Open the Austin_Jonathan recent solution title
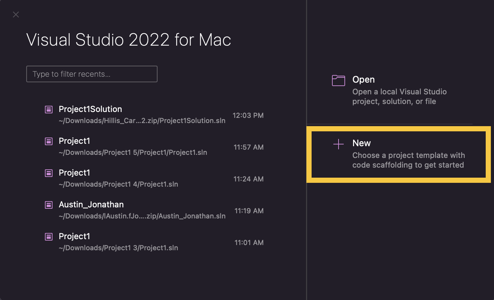The width and height of the screenshot is (494, 300). 91,205
